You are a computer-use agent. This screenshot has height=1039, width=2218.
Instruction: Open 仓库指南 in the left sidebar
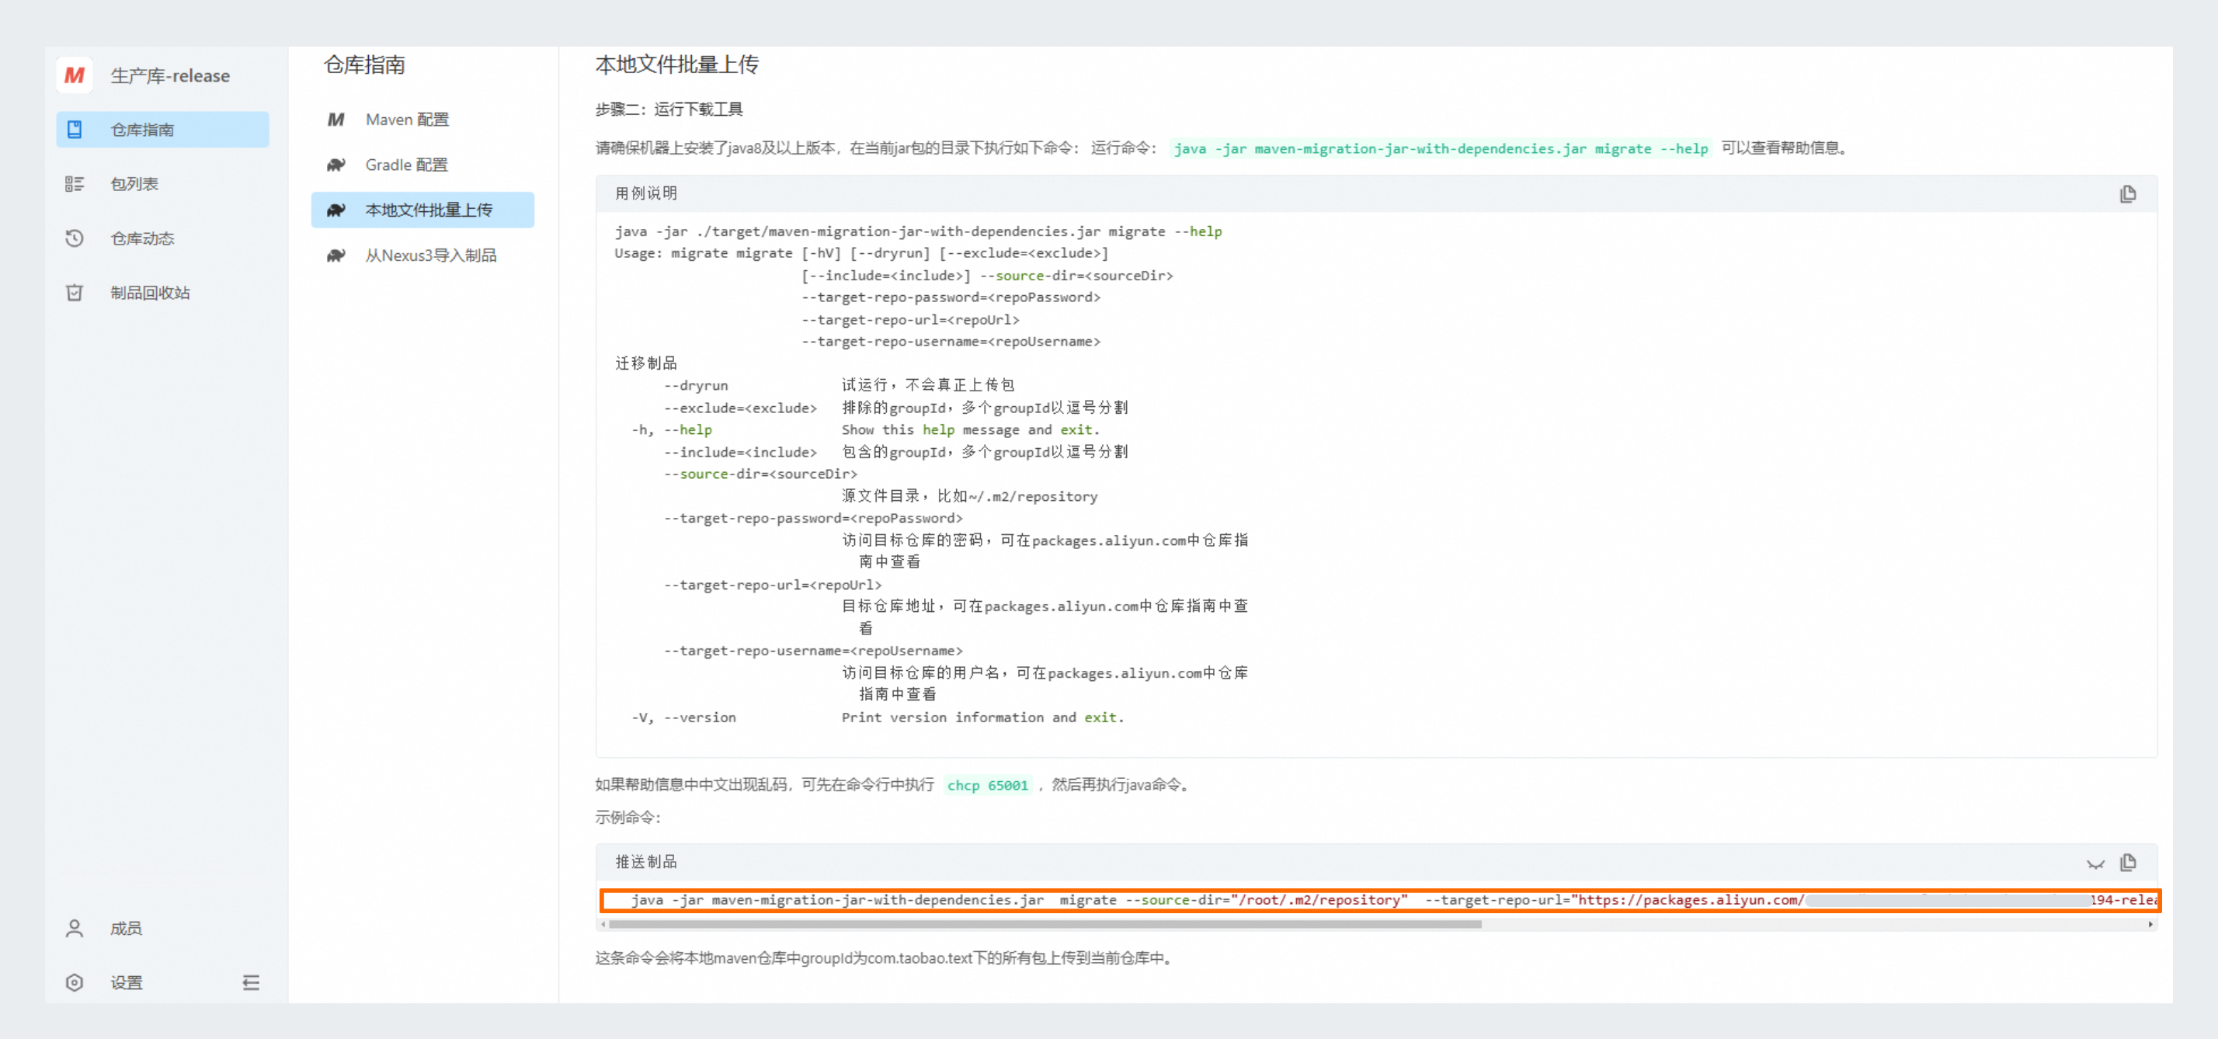[x=163, y=129]
